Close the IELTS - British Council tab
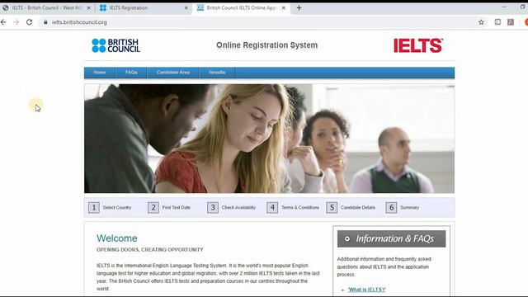This screenshot has width=528, height=297. coord(89,7)
